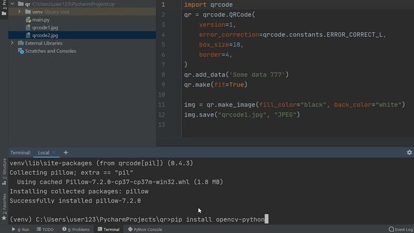The image size is (414, 233).
Task: Switch to the Terminal tool window tab
Action: pyautogui.click(x=109, y=229)
